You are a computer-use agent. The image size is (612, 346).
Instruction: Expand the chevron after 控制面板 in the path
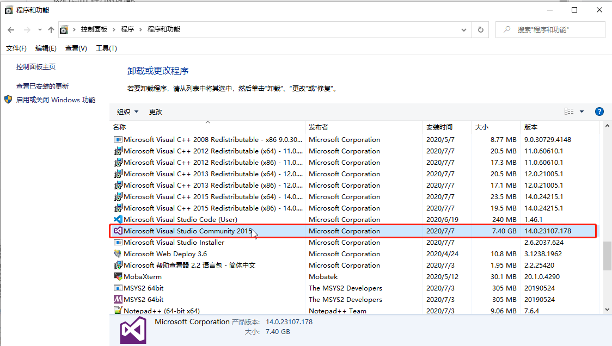pyautogui.click(x=114, y=29)
